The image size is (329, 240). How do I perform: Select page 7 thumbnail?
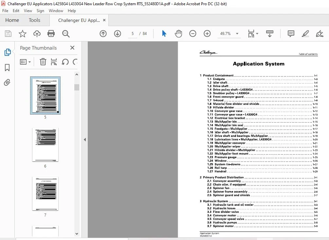coord(45,193)
